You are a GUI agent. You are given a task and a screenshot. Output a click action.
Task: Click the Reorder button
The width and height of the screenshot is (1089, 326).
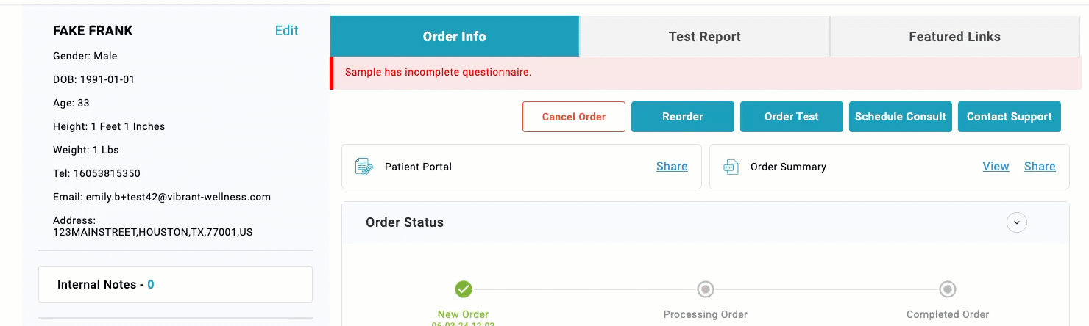pyautogui.click(x=683, y=117)
